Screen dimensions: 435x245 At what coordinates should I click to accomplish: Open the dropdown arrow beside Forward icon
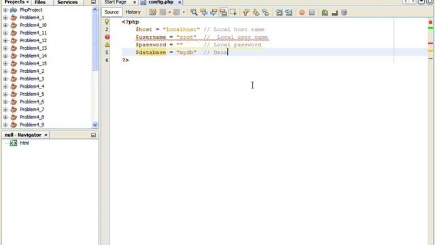coord(184,12)
